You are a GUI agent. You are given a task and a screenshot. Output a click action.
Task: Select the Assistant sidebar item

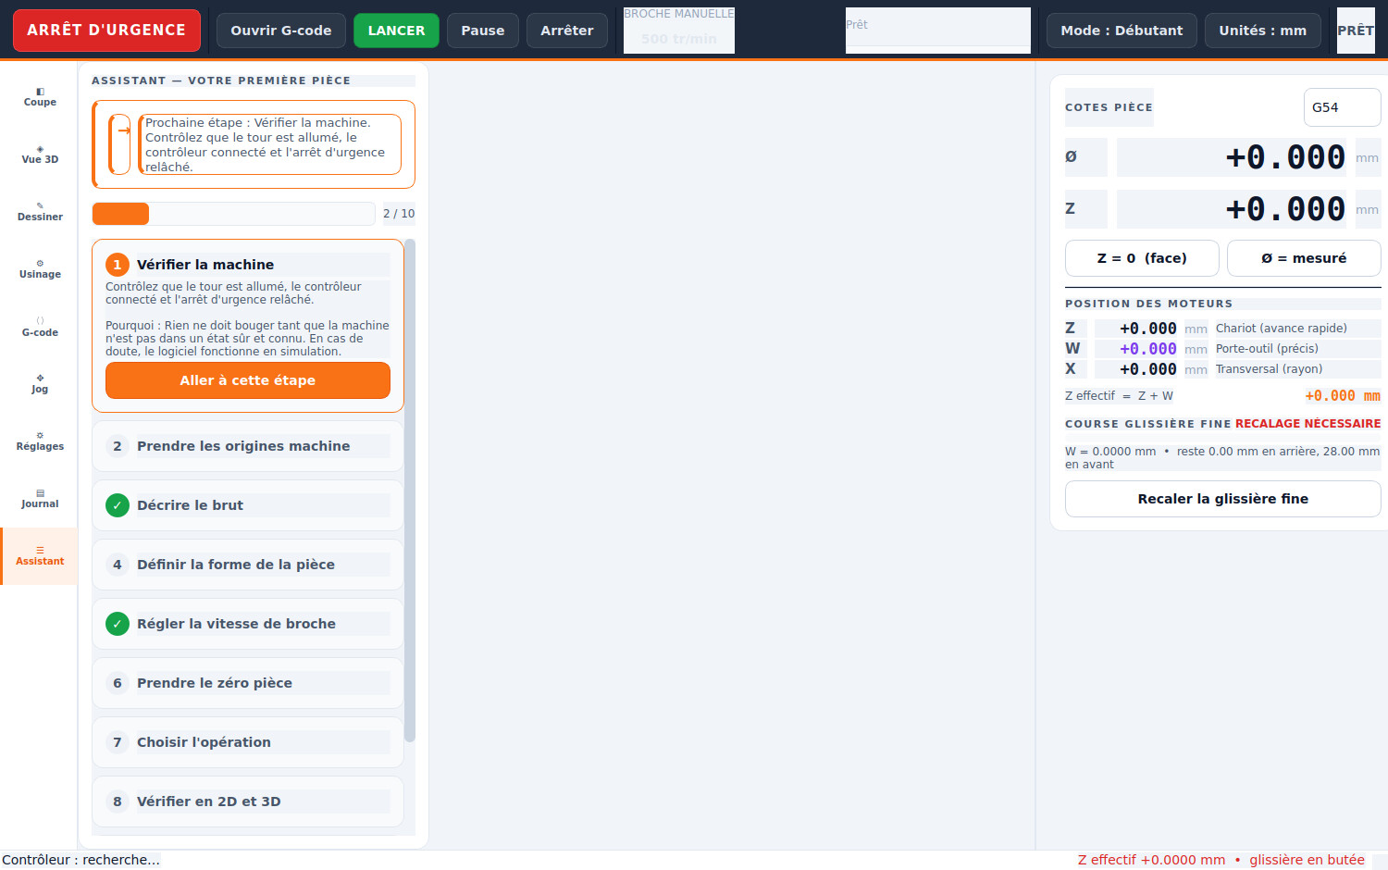pos(40,556)
